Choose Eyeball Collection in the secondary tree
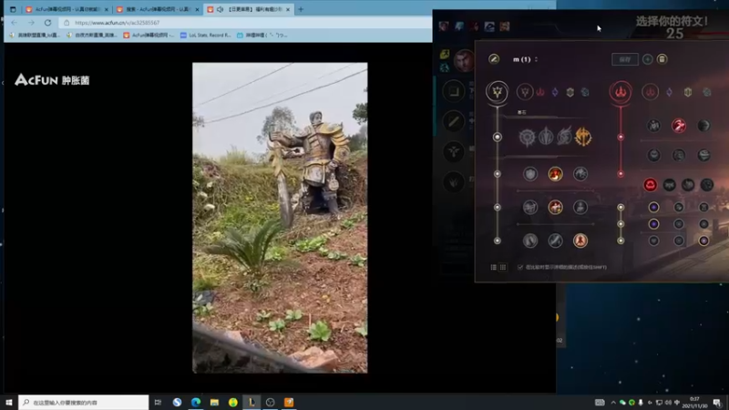The height and width of the screenshot is (410, 729). click(703, 155)
